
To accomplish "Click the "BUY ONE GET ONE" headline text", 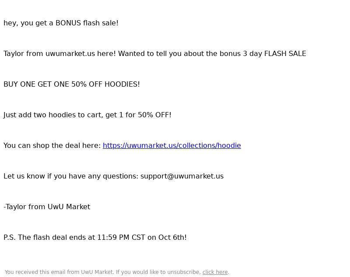I will pos(36,84).
